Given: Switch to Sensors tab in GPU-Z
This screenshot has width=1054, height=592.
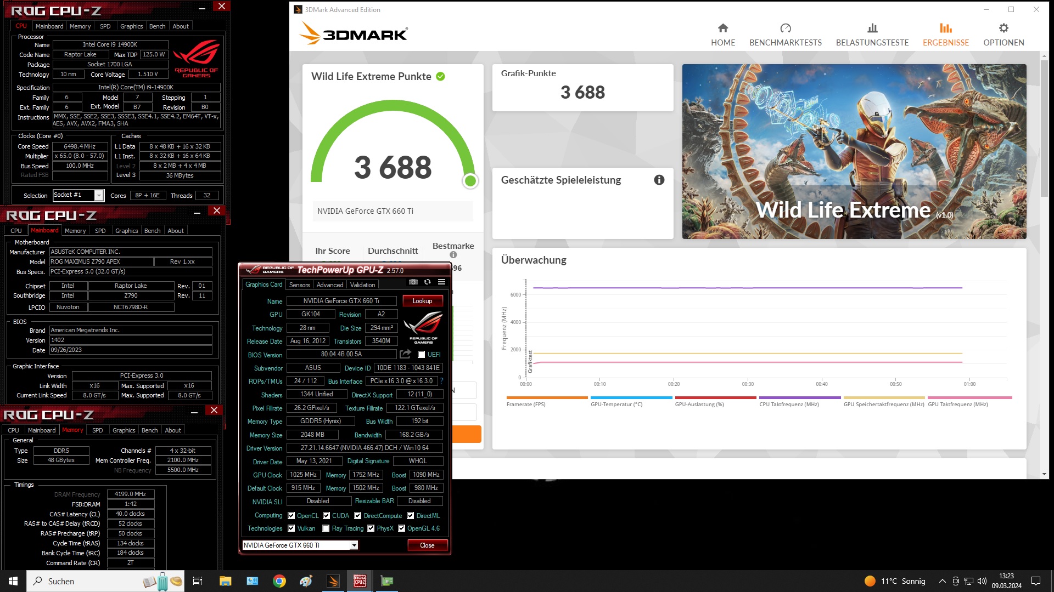Looking at the screenshot, I should point(299,285).
